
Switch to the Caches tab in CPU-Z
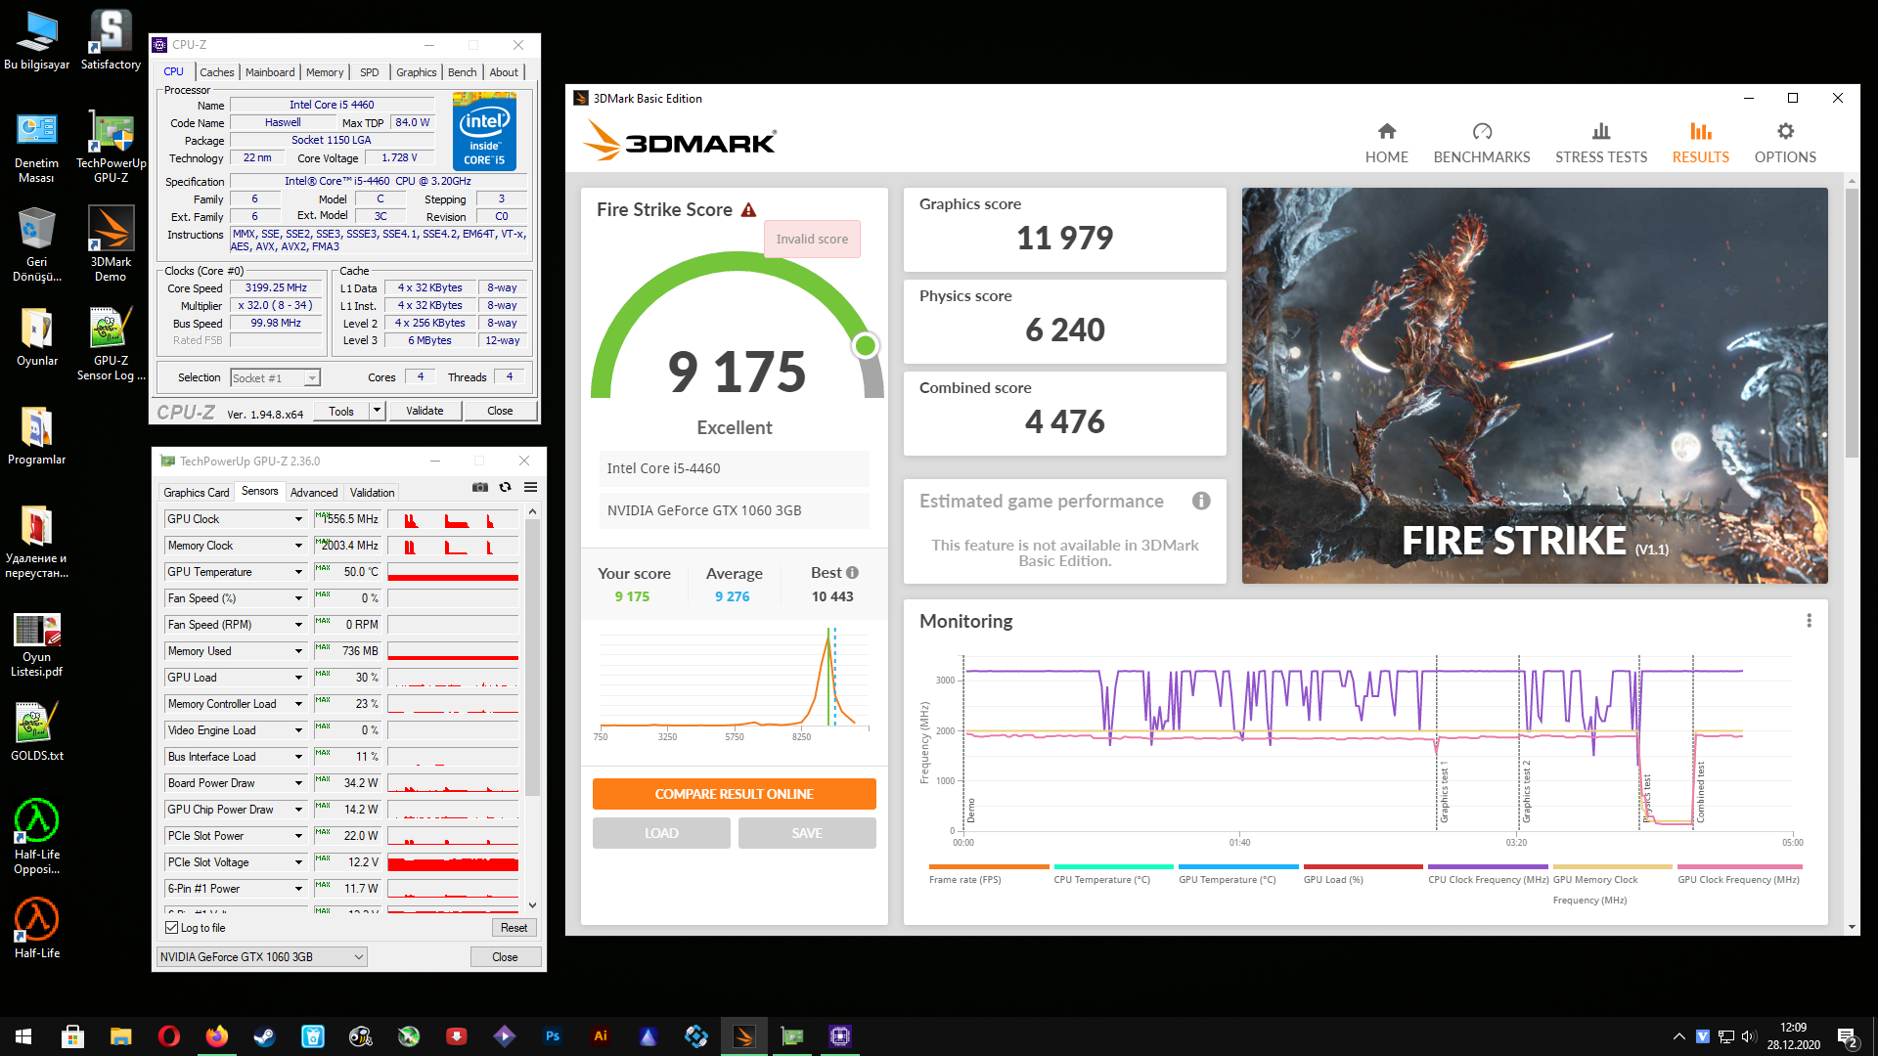(216, 72)
